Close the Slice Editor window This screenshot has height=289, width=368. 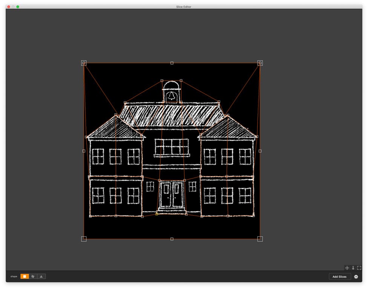(x=9, y=7)
